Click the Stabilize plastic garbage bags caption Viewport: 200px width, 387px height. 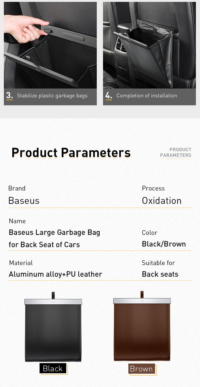coord(52,95)
